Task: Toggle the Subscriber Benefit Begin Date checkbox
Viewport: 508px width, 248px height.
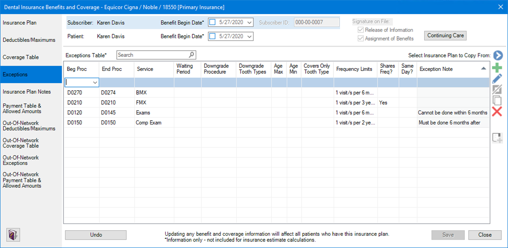Action: click(213, 22)
